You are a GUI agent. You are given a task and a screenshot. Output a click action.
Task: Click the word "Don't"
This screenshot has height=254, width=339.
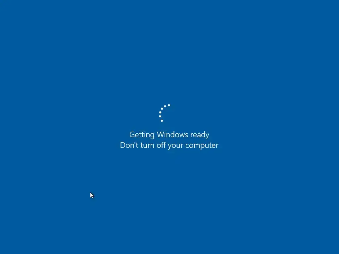tap(129, 145)
